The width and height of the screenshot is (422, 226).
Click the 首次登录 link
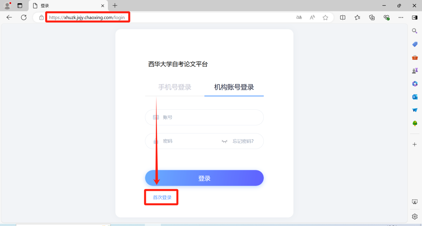pos(162,197)
